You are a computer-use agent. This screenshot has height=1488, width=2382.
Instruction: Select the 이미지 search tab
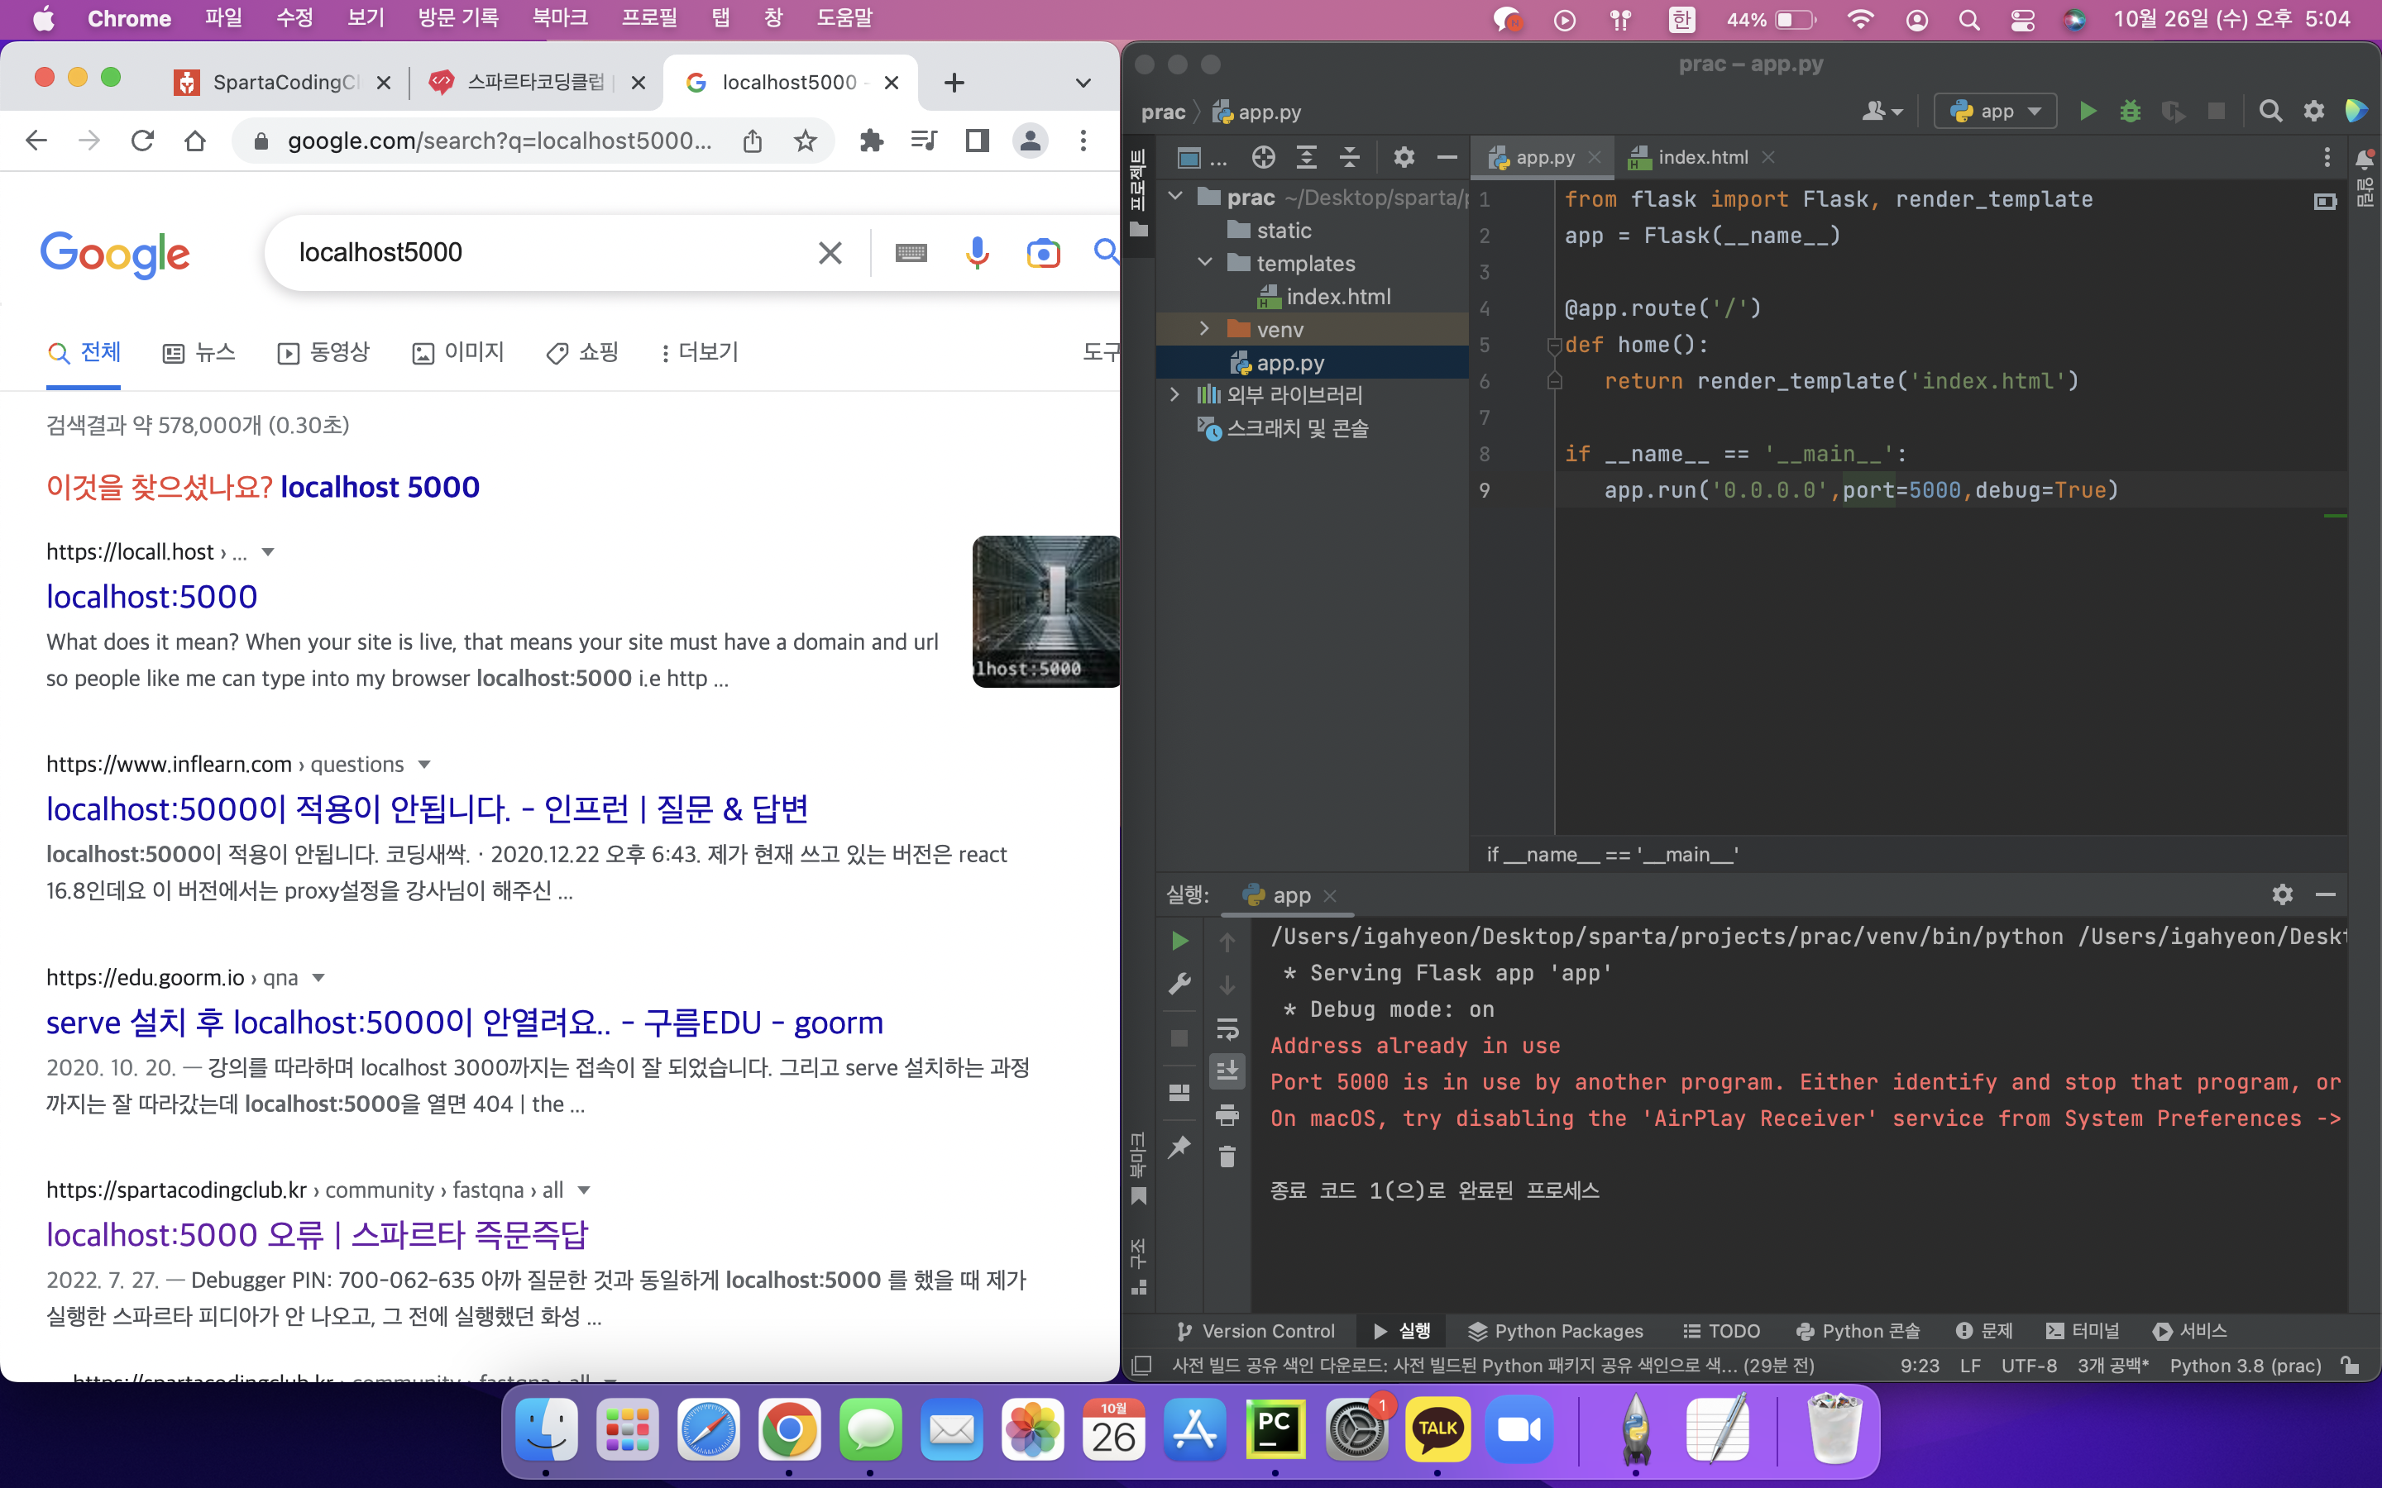coord(457,352)
